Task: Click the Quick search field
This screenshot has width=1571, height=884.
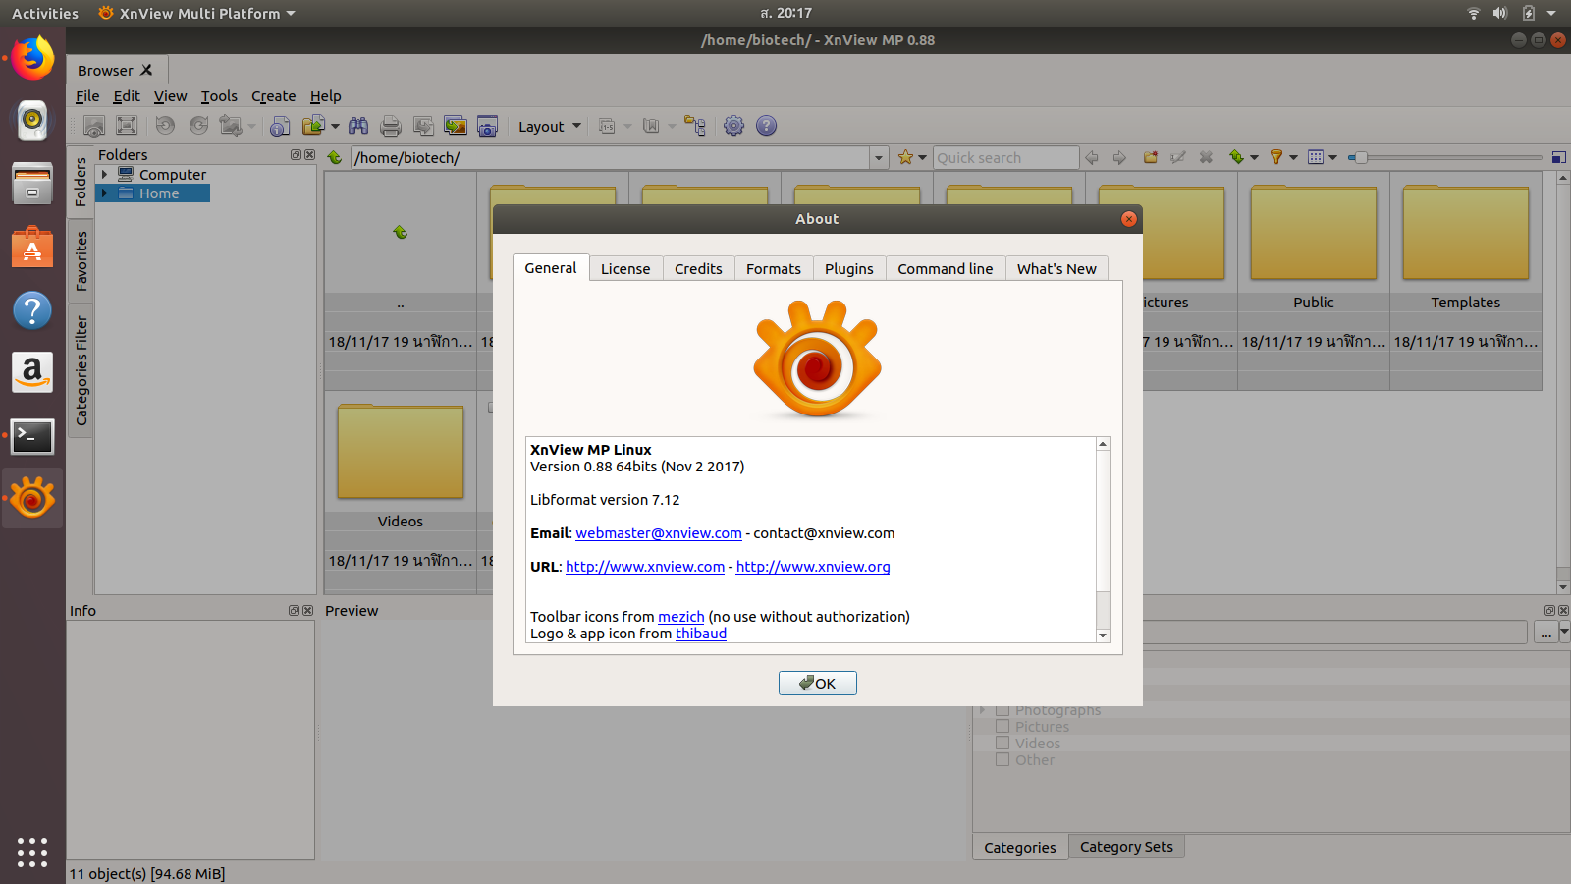Action: coord(1005,158)
